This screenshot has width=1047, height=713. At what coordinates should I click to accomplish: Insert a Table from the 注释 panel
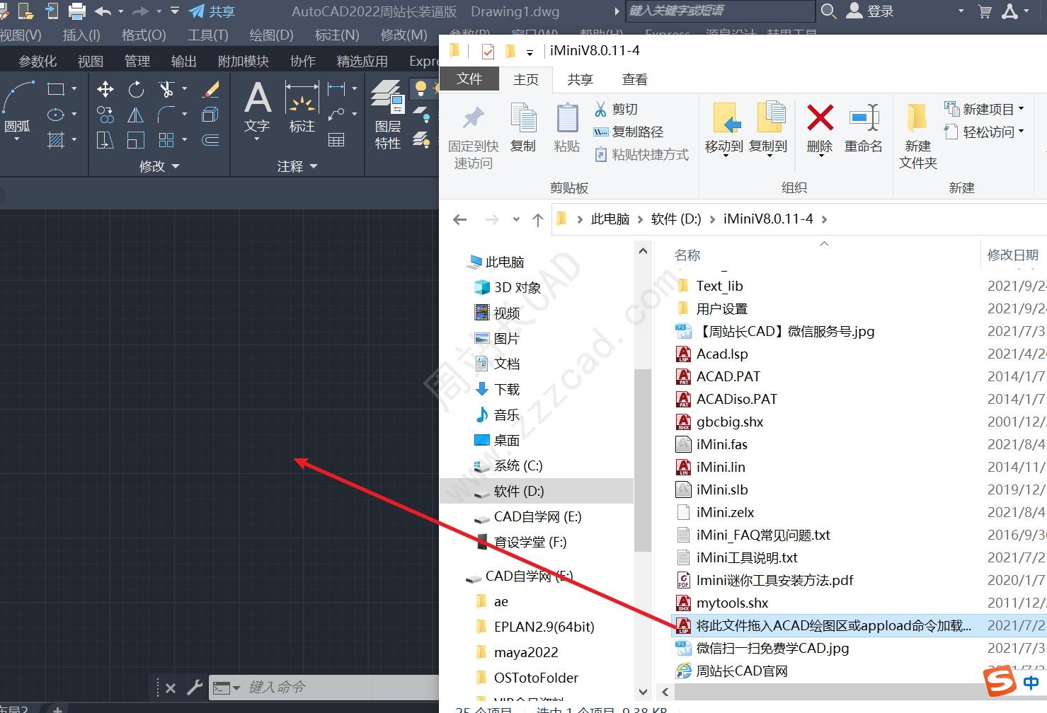point(337,140)
